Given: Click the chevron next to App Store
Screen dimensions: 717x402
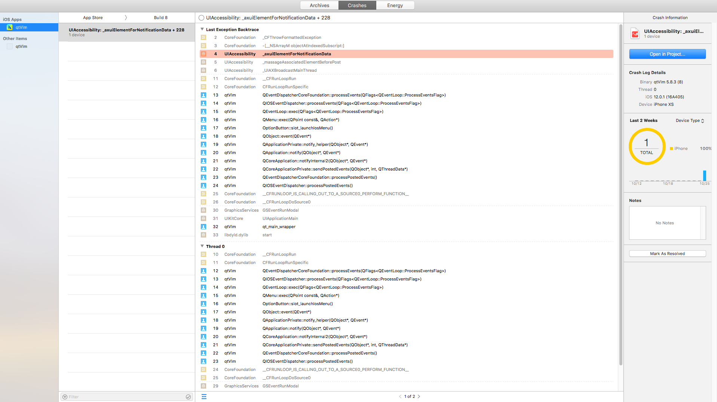Looking at the screenshot, I should (x=126, y=18).
